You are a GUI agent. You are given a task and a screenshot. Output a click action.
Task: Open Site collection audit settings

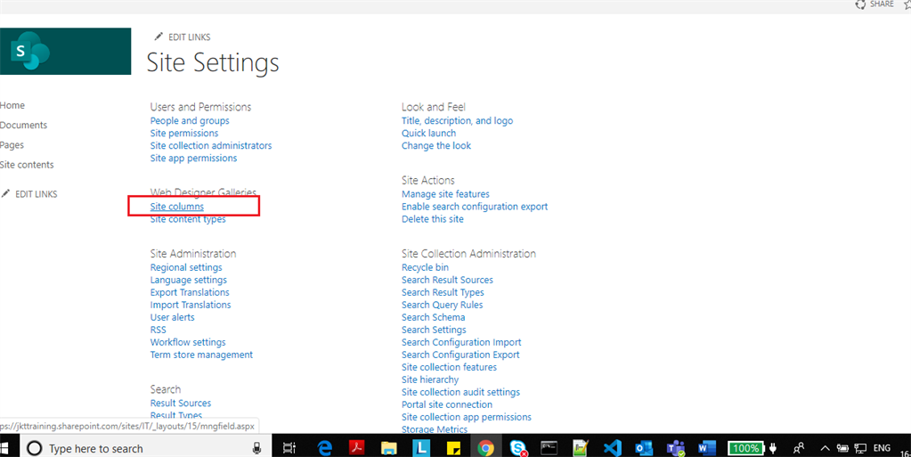tap(460, 392)
